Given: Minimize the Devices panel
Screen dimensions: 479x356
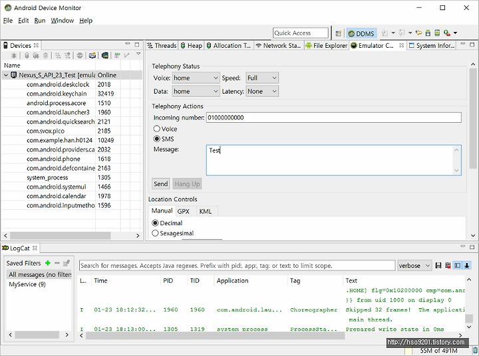Looking at the screenshot, I should [x=128, y=44].
